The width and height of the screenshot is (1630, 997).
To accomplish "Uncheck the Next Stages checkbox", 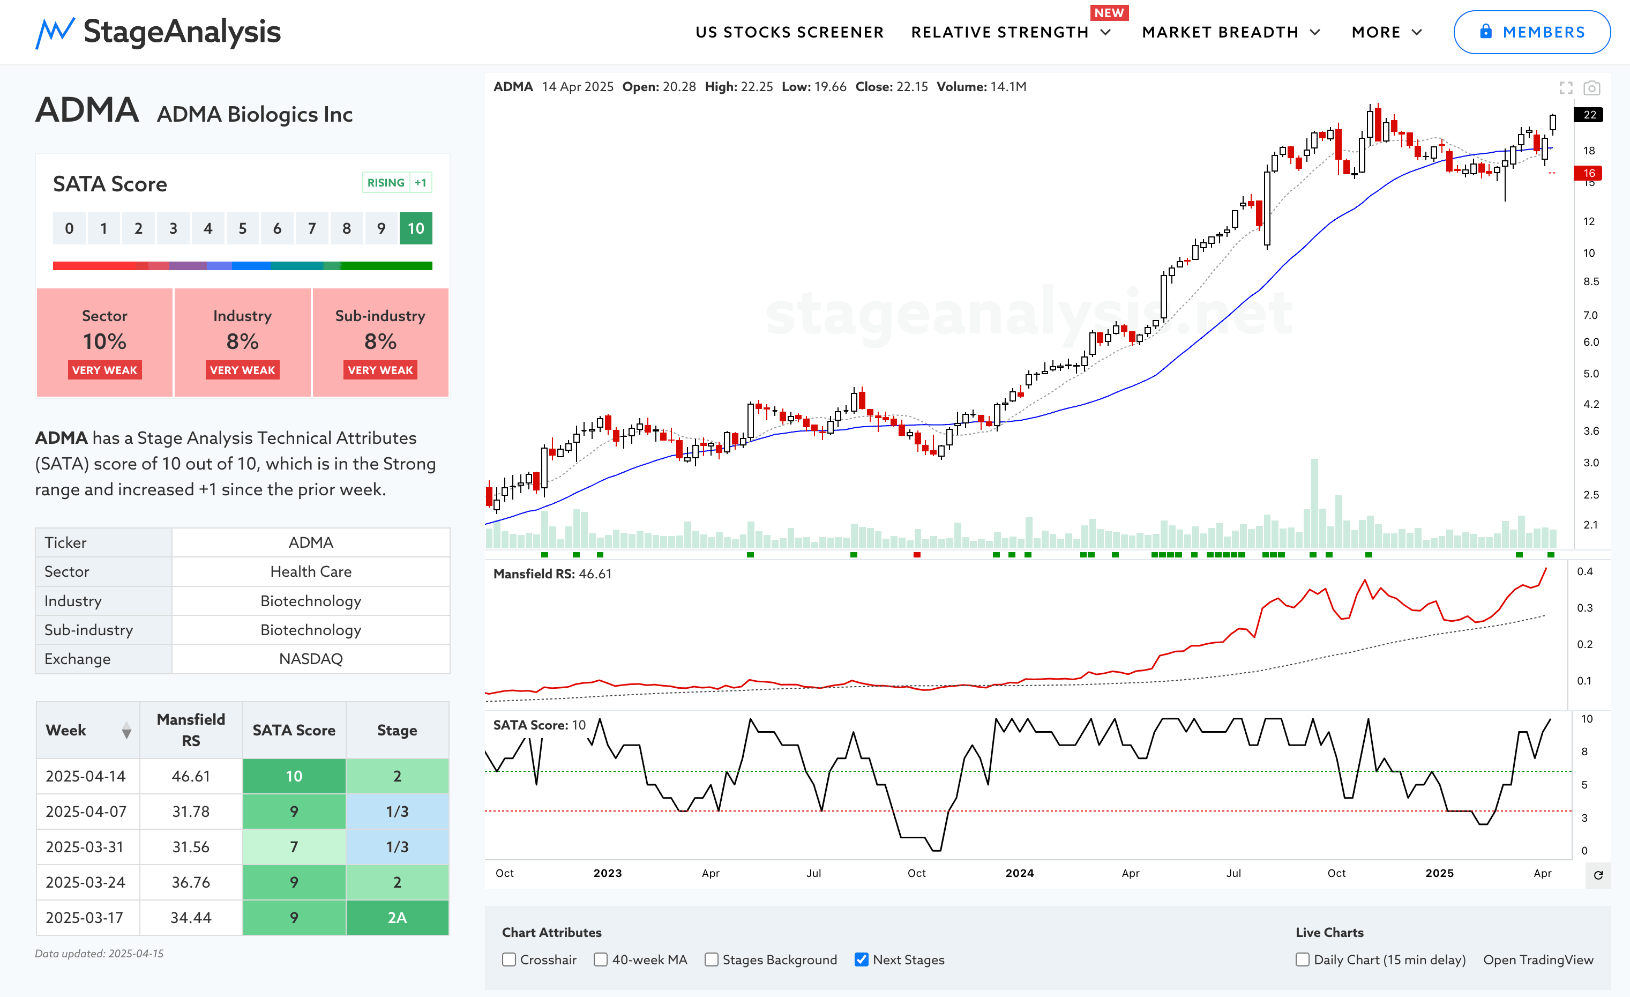I will point(861,959).
